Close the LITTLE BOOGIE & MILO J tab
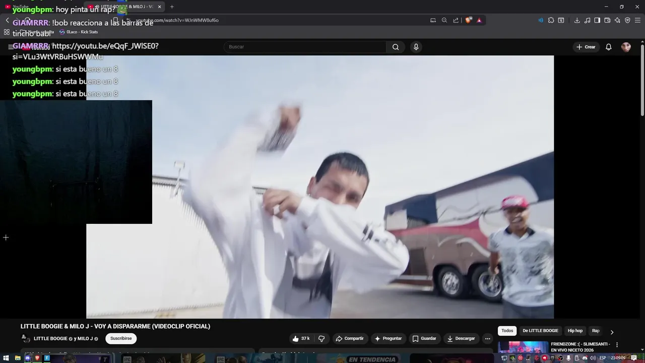The width and height of the screenshot is (645, 363). [x=159, y=7]
